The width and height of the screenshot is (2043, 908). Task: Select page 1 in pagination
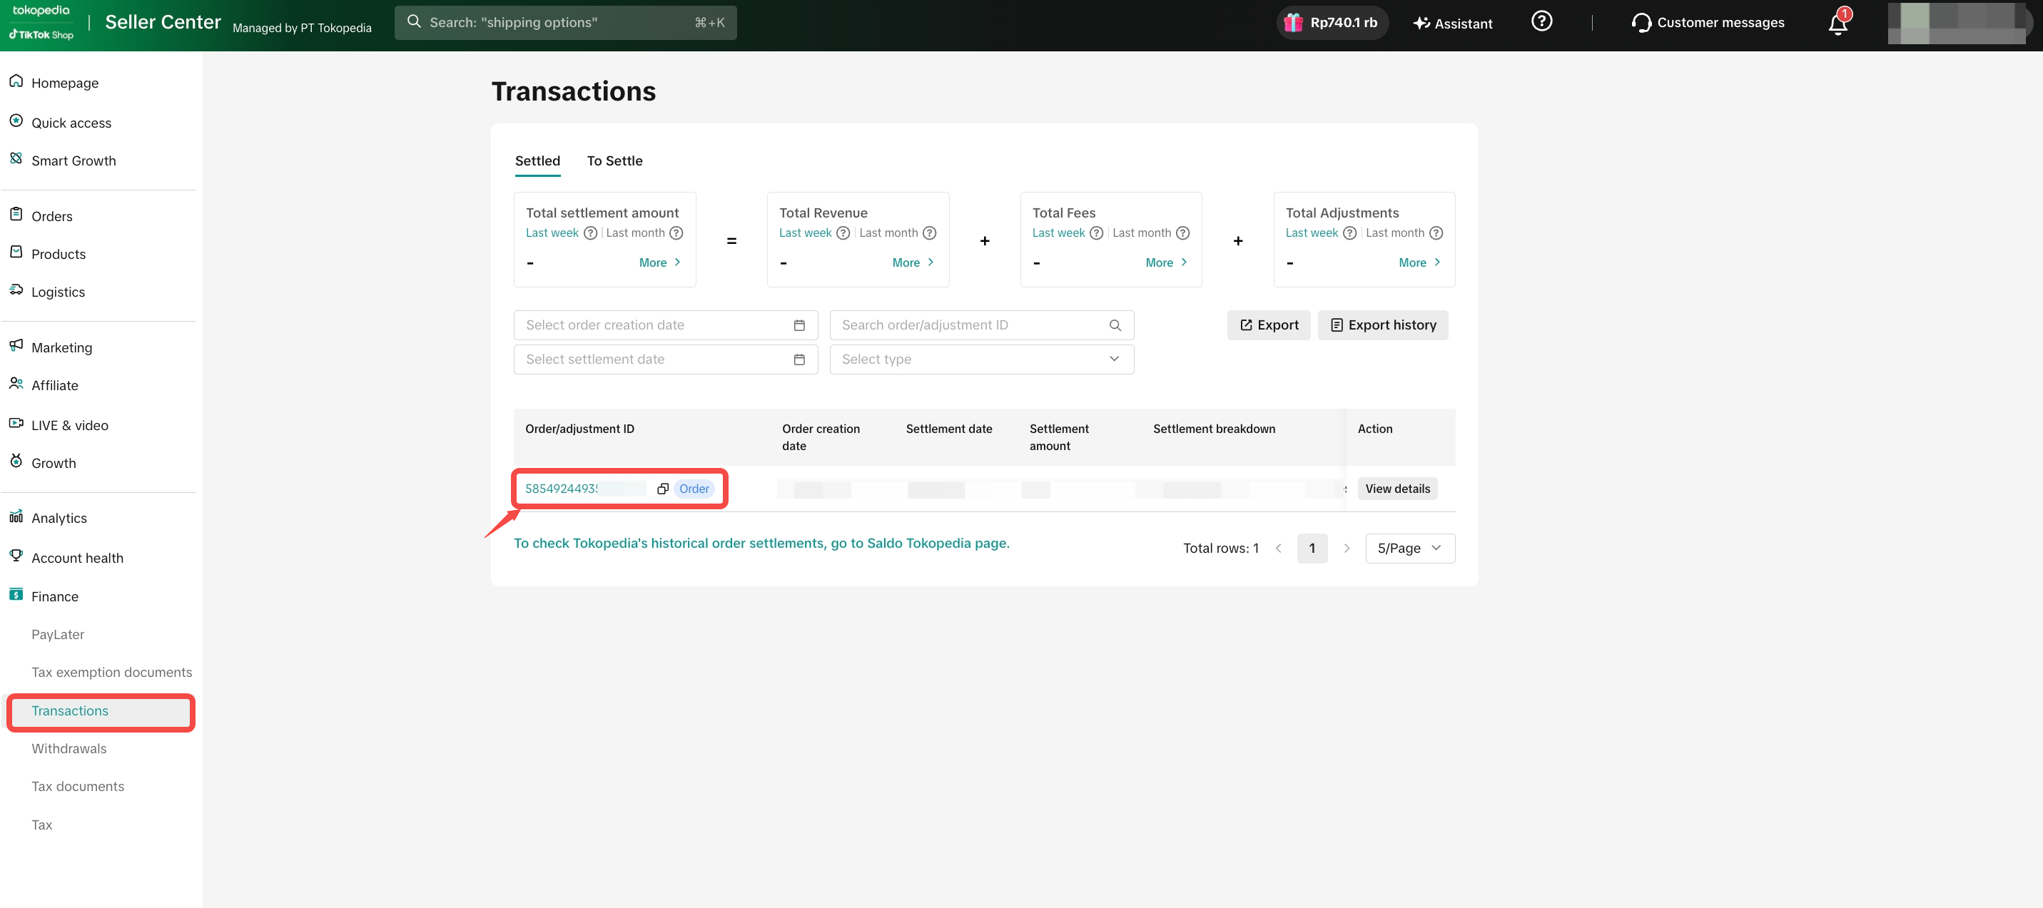tap(1312, 548)
